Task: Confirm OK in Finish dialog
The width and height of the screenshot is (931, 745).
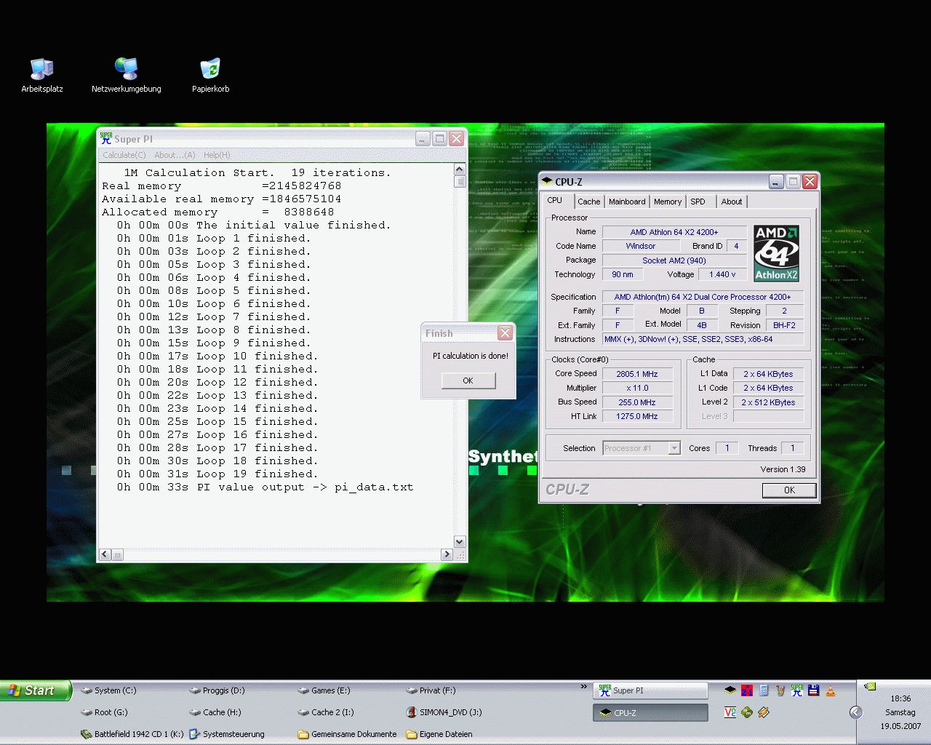Action: [x=468, y=381]
